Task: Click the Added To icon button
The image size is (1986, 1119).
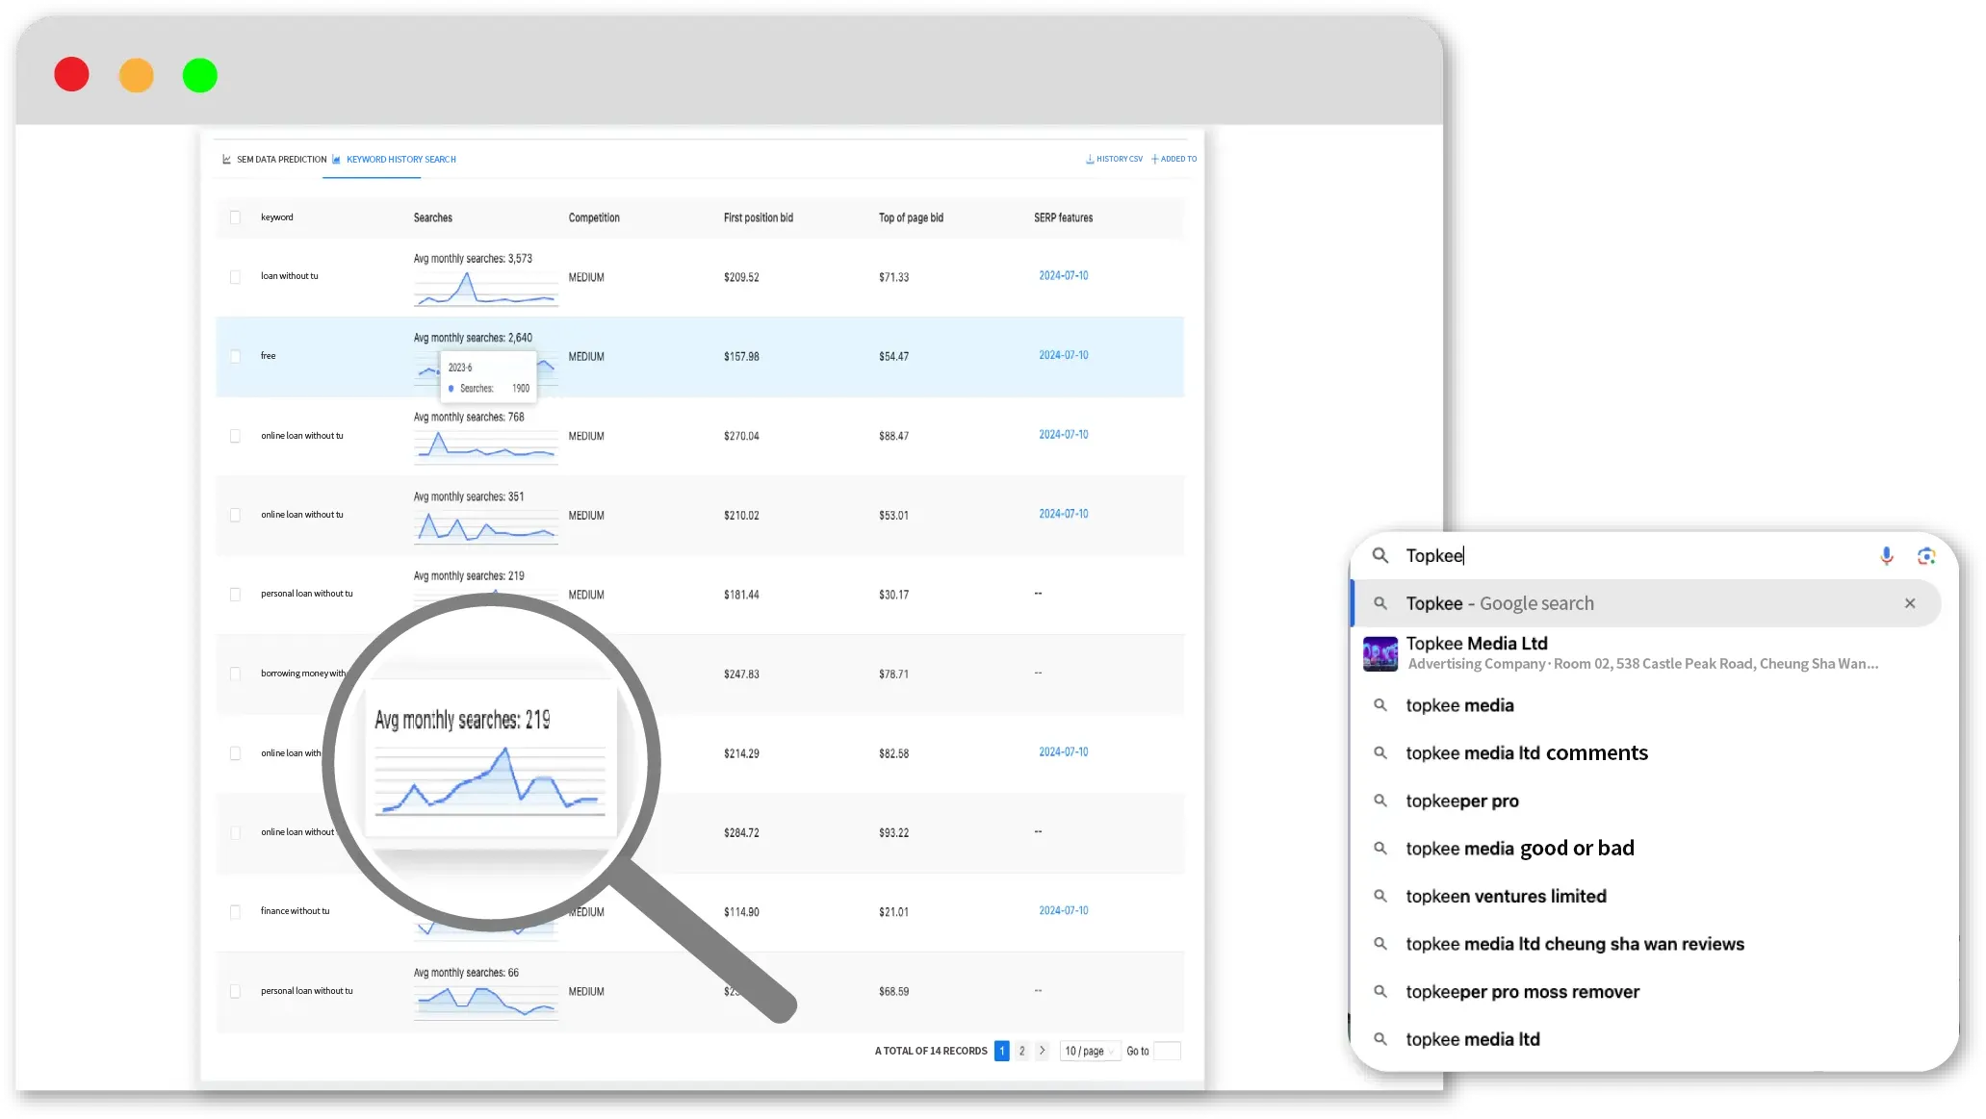Action: [1171, 160]
